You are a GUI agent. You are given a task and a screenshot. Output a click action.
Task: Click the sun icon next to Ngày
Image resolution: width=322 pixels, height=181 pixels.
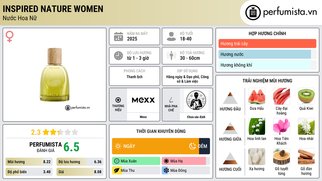point(118,146)
